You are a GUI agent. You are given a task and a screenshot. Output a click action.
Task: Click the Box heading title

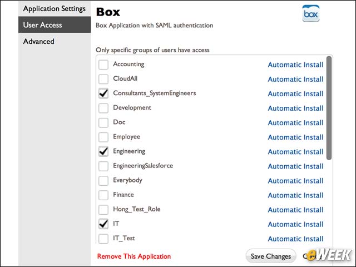point(108,12)
